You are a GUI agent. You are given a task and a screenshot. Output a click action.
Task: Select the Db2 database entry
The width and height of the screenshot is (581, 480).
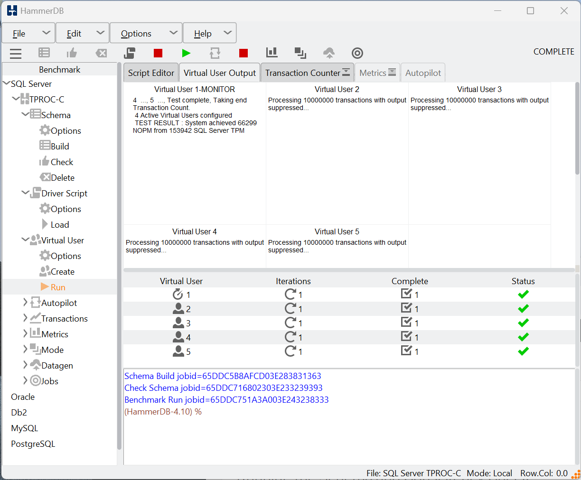coord(19,412)
